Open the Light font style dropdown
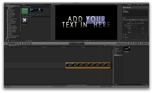This screenshot has width=153, height=93. pos(142,20)
